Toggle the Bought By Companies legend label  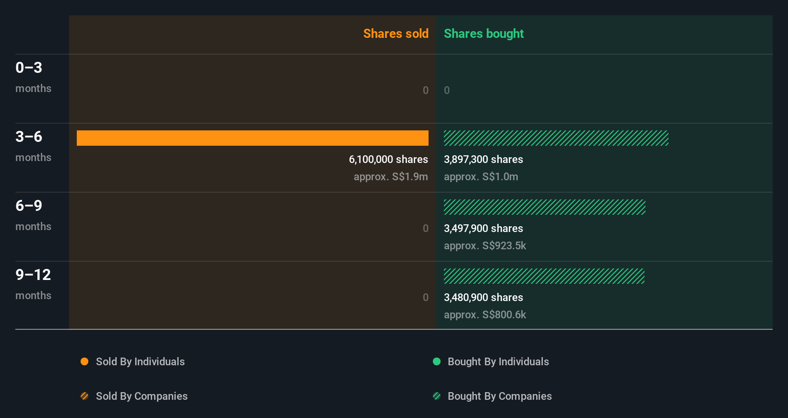[500, 396]
